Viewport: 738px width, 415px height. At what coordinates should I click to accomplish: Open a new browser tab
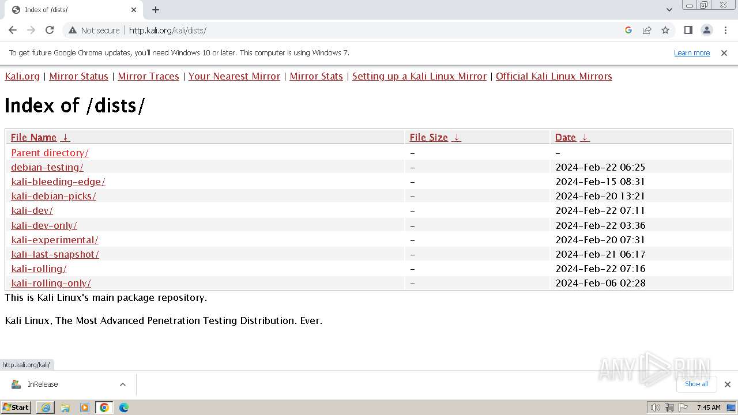pos(156,10)
